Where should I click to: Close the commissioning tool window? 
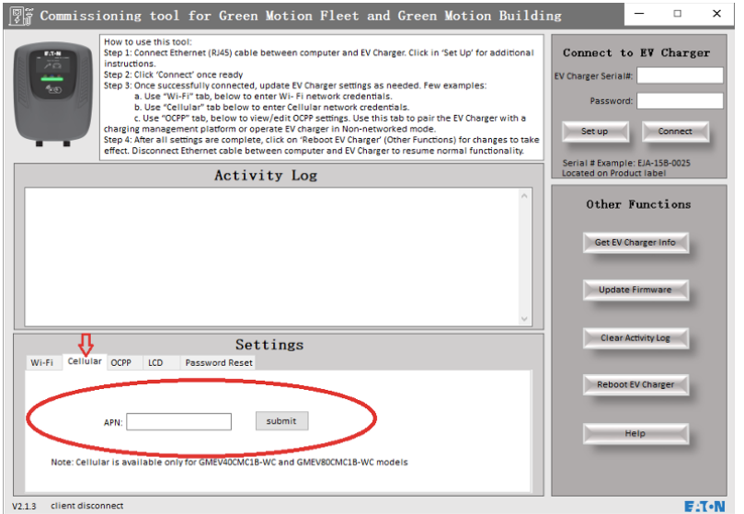717,14
